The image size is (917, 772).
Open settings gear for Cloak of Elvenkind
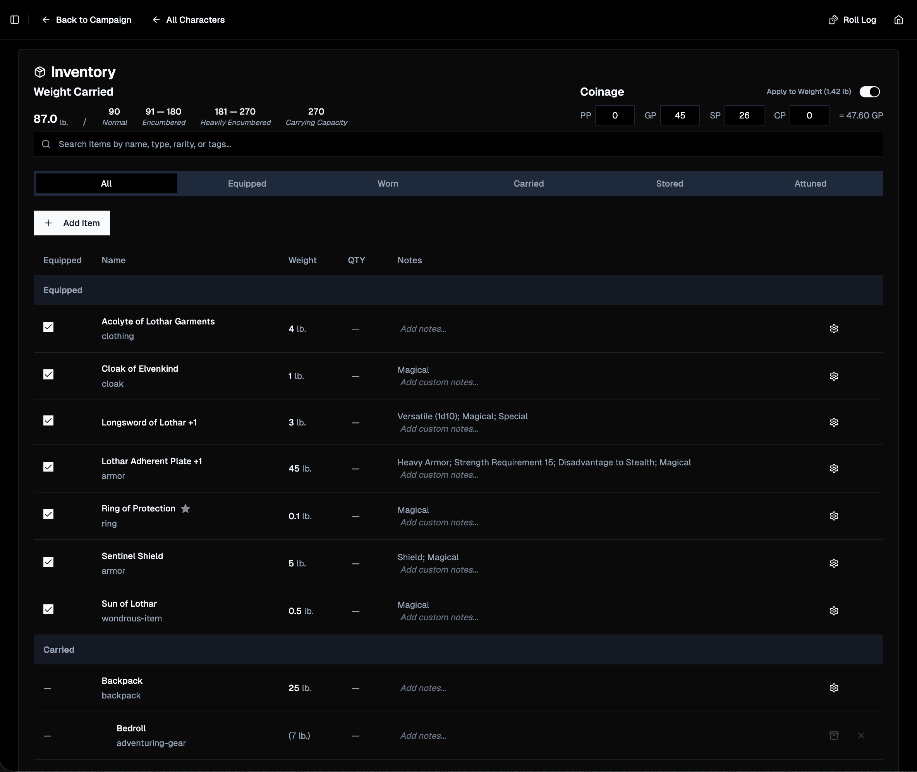pyautogui.click(x=834, y=376)
